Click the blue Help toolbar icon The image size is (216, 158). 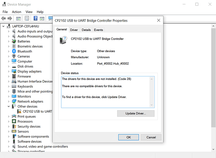36,18
